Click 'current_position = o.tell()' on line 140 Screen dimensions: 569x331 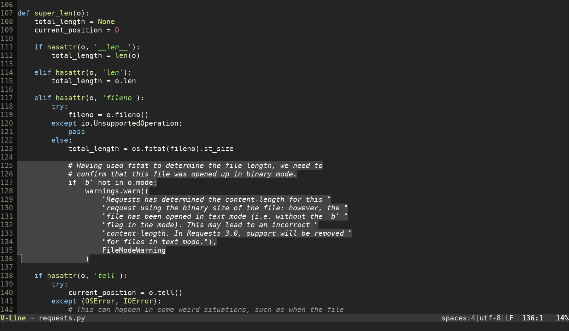(x=125, y=293)
